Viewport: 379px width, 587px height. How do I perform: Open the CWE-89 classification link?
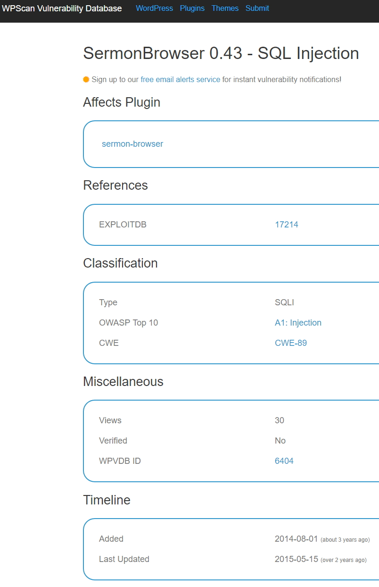pyautogui.click(x=291, y=343)
